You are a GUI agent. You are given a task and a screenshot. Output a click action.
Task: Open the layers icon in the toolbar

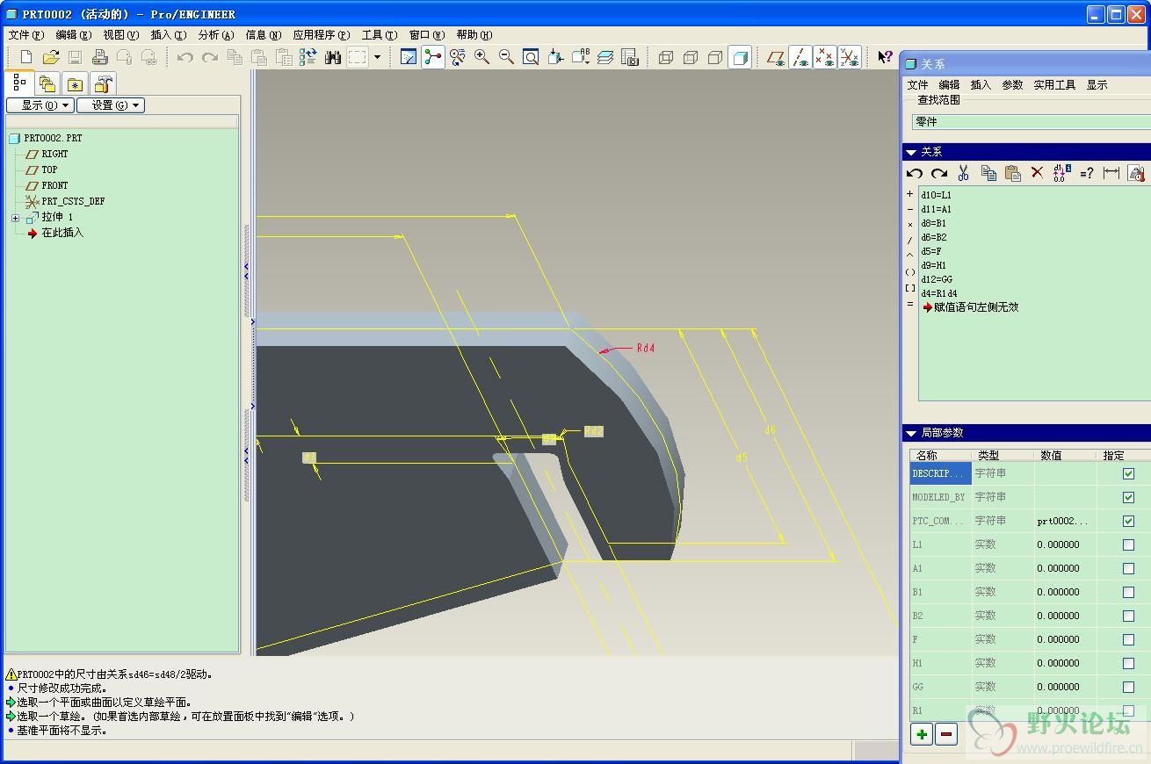point(605,57)
